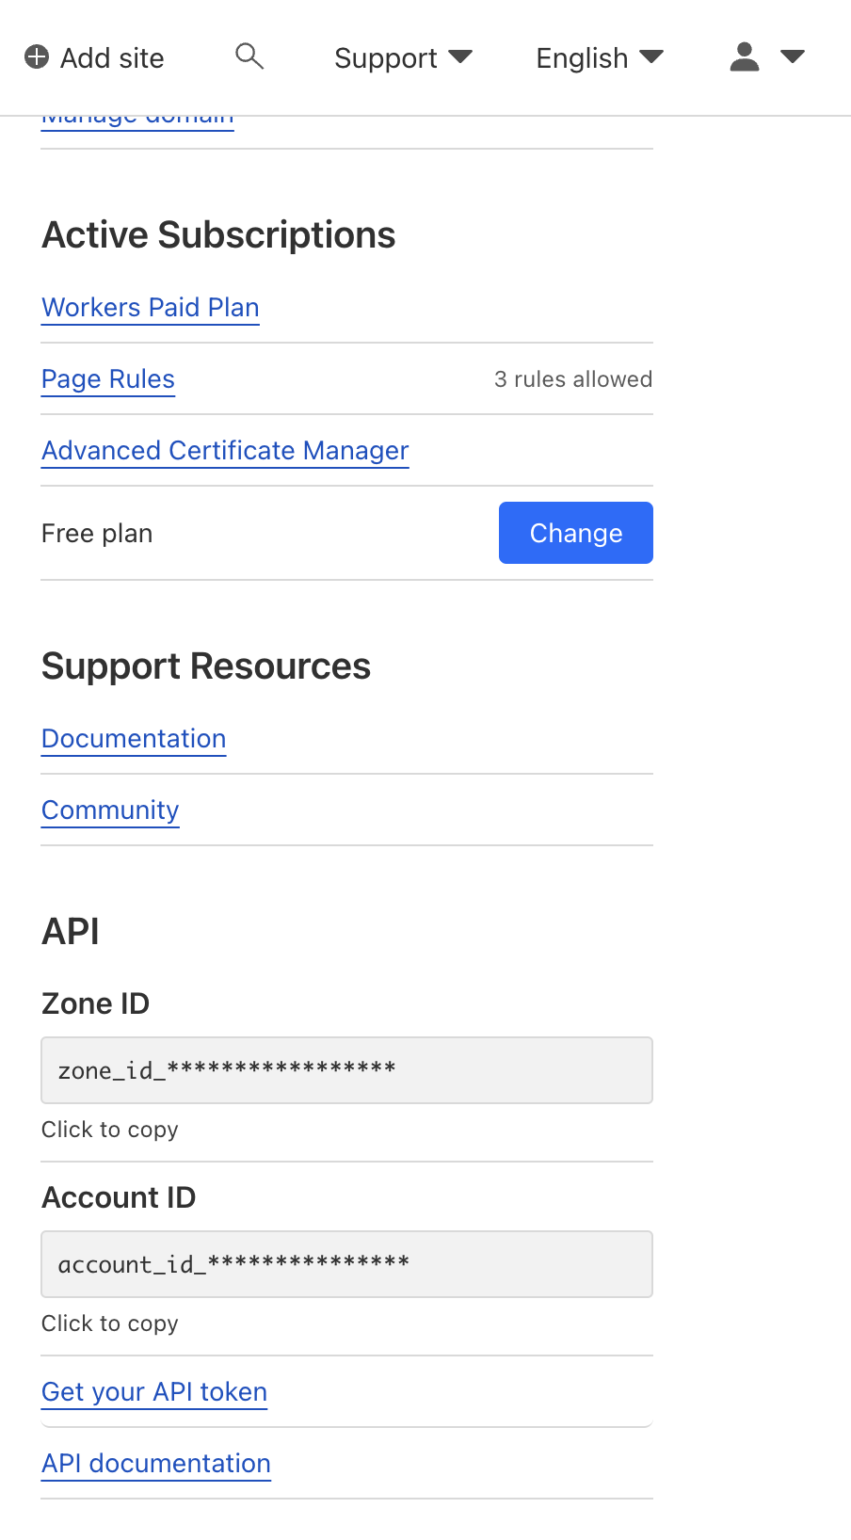Select the Account ID value field
This screenshot has height=1540, width=851.
pyautogui.click(x=346, y=1264)
